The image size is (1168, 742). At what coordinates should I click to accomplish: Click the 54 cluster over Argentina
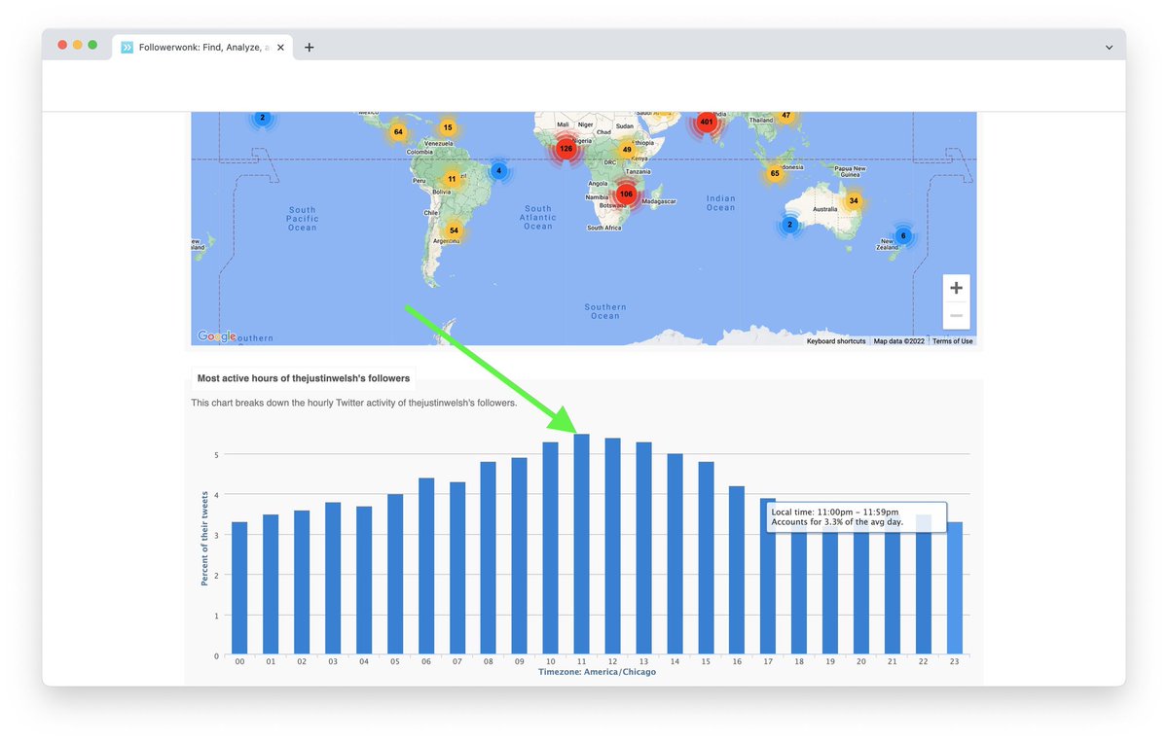(454, 230)
